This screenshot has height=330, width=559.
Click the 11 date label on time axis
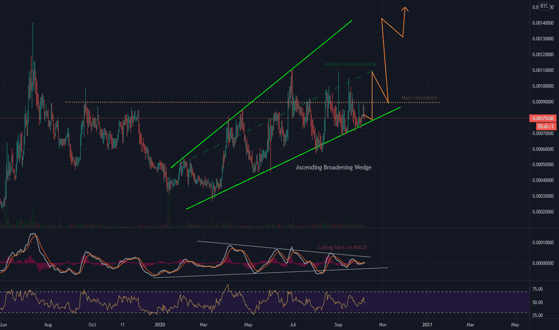click(122, 325)
